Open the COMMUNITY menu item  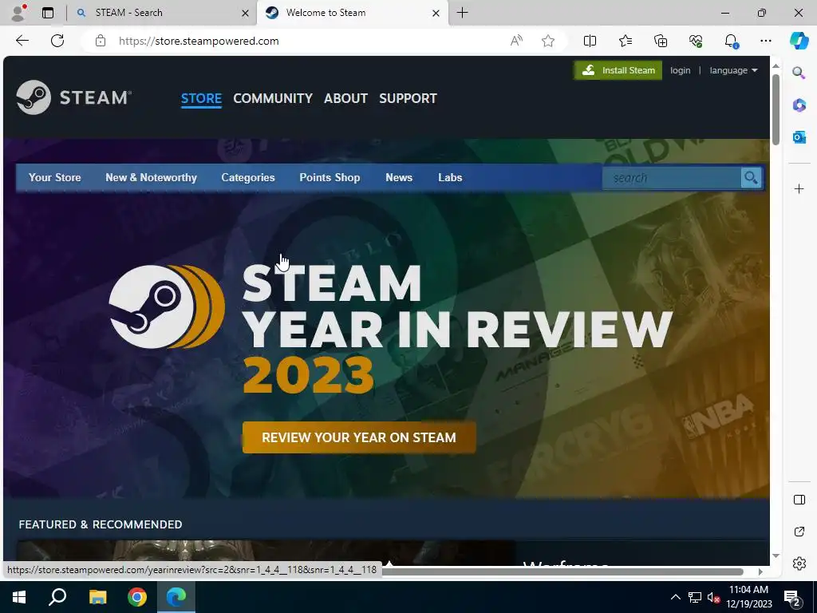(273, 98)
